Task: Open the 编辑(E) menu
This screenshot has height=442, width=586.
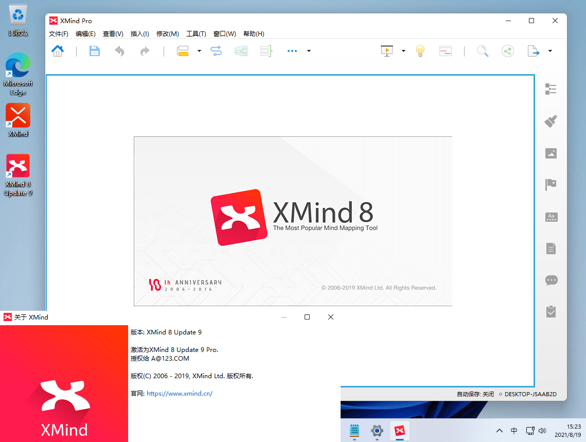Action: (85, 33)
